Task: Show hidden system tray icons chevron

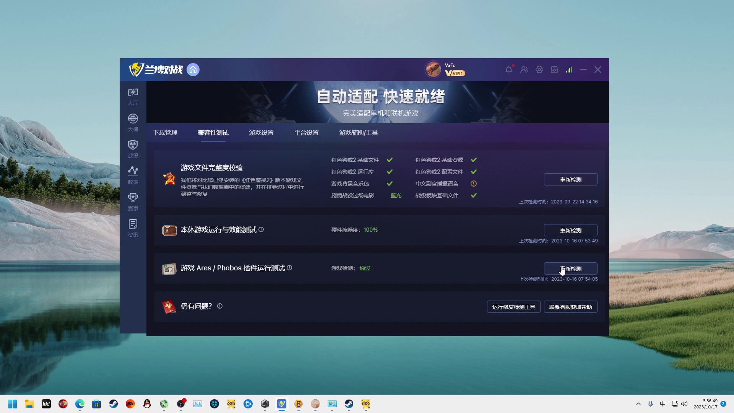Action: point(638,404)
